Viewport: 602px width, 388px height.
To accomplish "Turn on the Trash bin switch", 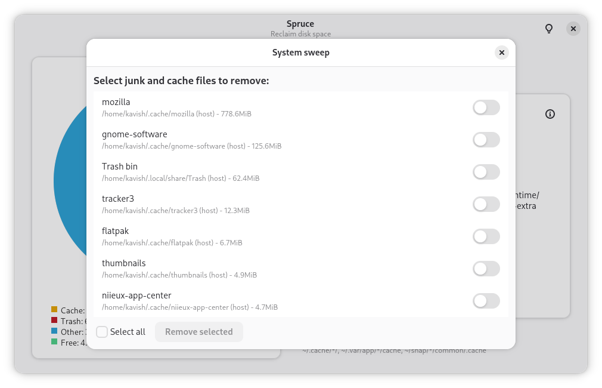I will click(x=486, y=173).
